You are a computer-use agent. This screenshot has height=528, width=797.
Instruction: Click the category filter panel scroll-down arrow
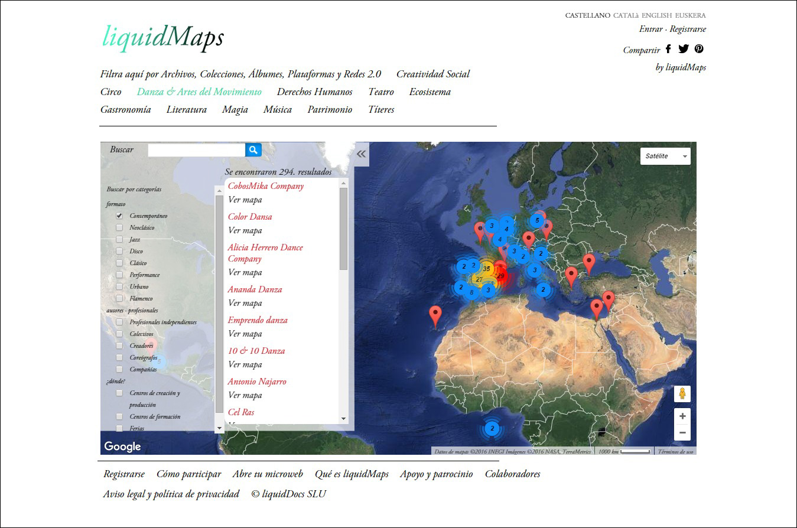click(x=220, y=428)
